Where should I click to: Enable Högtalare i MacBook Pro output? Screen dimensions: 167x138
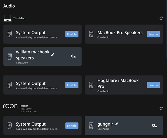click(x=153, y=85)
